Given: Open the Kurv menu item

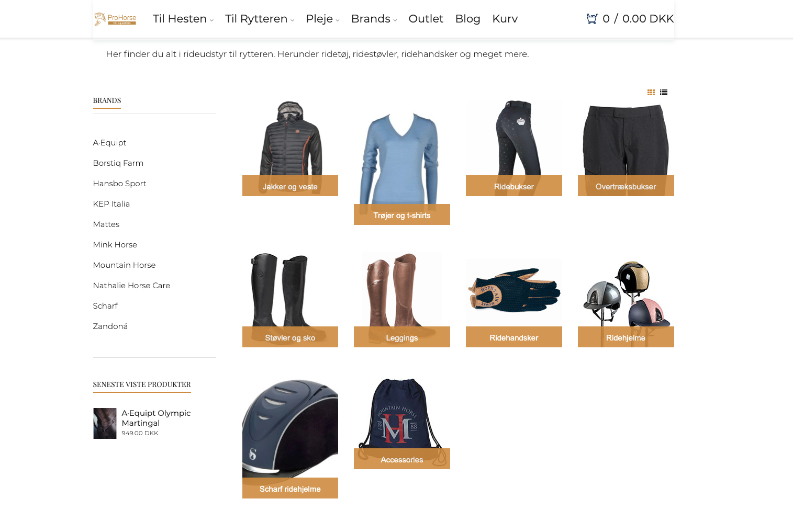Looking at the screenshot, I should [x=505, y=19].
